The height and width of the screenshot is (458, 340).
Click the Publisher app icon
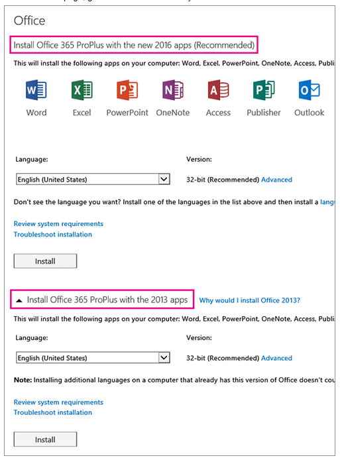[264, 90]
